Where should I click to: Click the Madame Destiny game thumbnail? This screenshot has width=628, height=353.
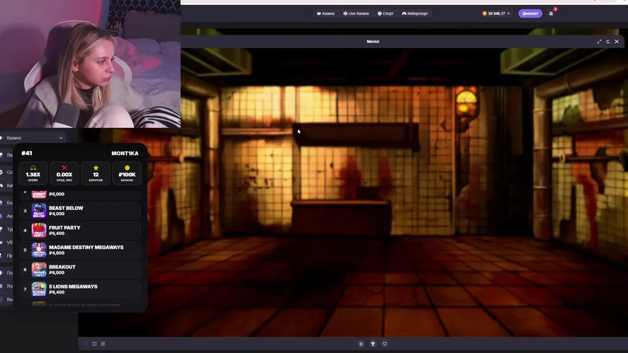39,250
